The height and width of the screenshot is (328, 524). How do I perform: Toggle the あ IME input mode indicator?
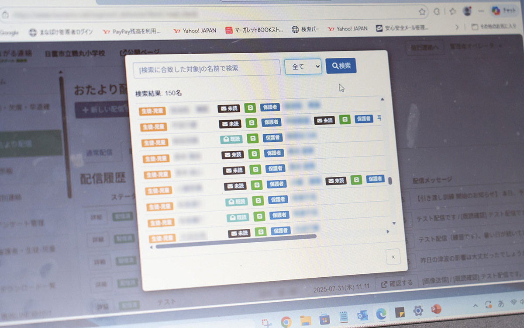point(501,304)
